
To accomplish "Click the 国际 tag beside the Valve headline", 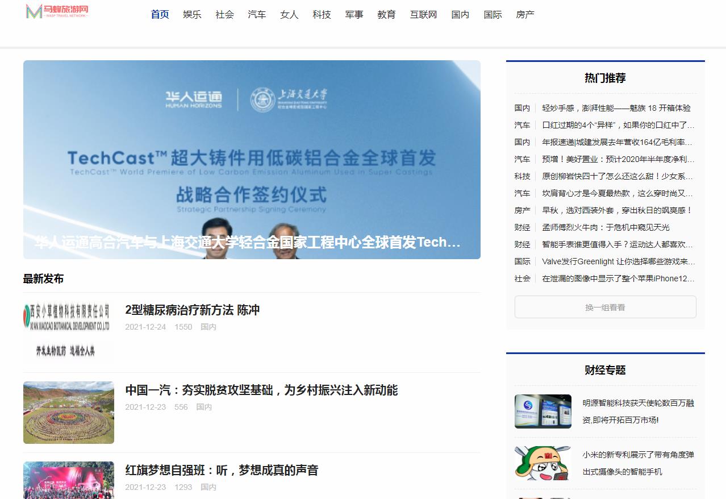I will [522, 261].
